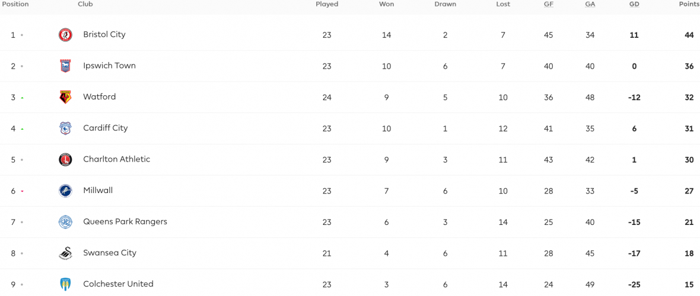The image size is (700, 296).
Task: Click the Cardiff City club badge
Action: pyautogui.click(x=66, y=128)
